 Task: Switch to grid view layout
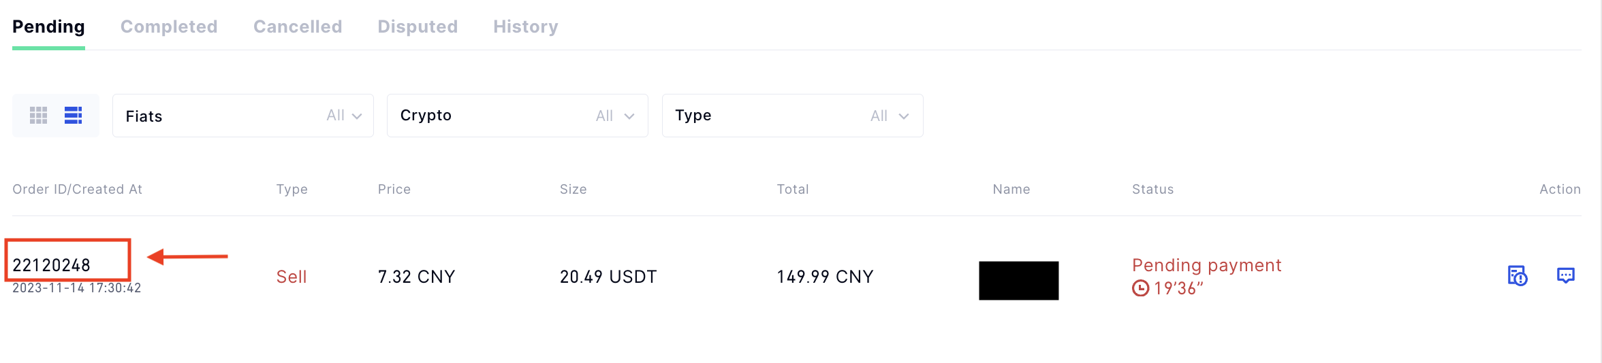(x=39, y=116)
